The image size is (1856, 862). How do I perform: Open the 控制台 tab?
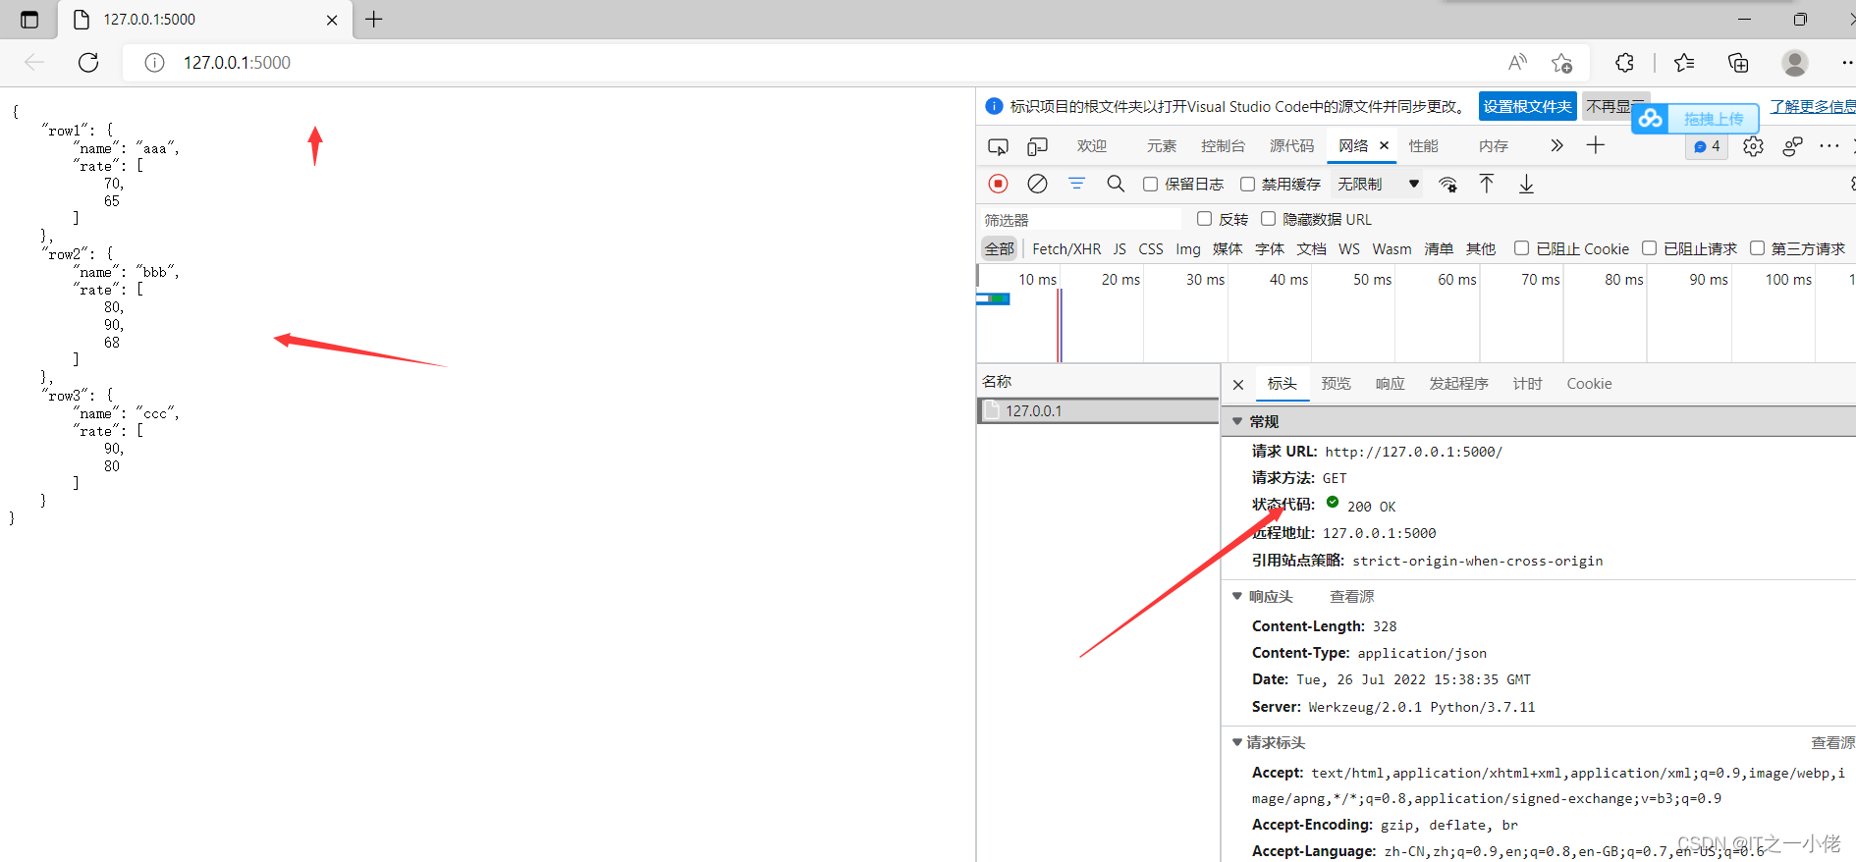click(1223, 146)
